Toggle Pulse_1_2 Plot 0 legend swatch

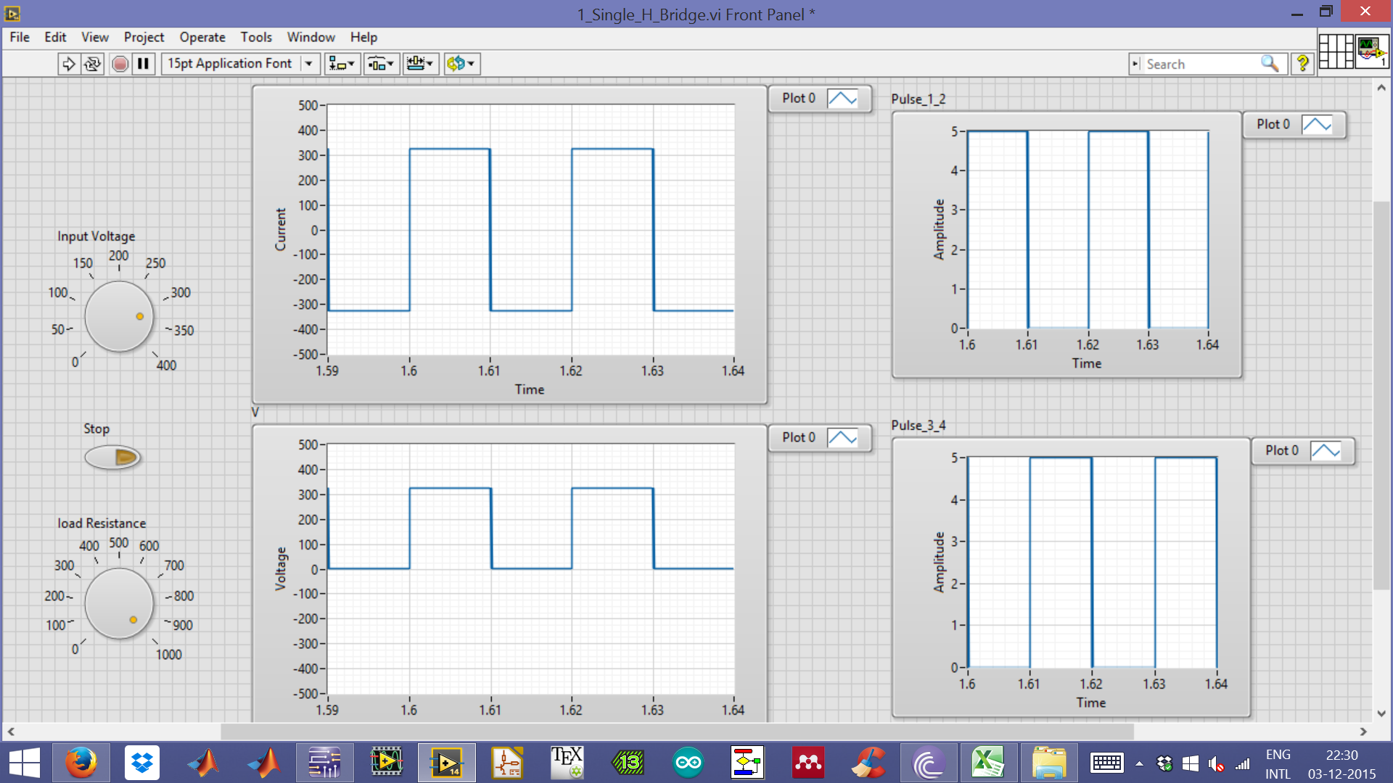click(1317, 125)
